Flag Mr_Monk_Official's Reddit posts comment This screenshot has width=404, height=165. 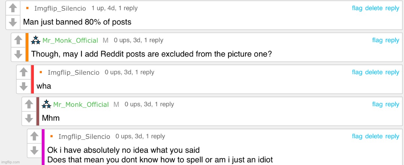click(x=377, y=40)
